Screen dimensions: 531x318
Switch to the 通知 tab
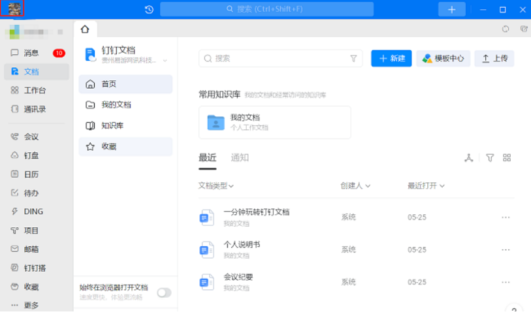click(x=240, y=157)
